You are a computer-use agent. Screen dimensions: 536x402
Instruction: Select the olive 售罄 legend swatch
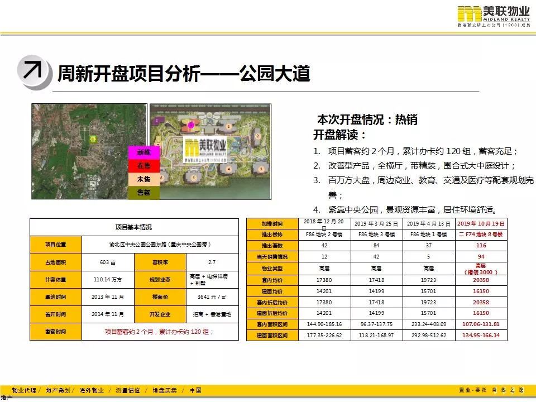[x=144, y=193]
